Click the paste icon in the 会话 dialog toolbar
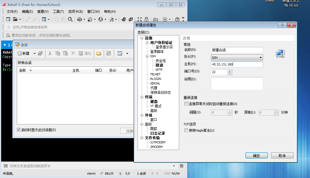Image resolution: width=310 pixels, height=178 pixels. point(65,53)
